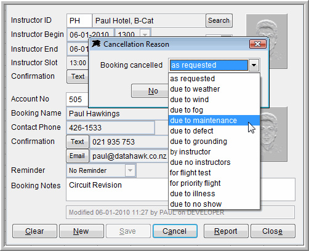Close the Cancellation Reason dialog
The height and width of the screenshot is (251, 309).
(258, 44)
